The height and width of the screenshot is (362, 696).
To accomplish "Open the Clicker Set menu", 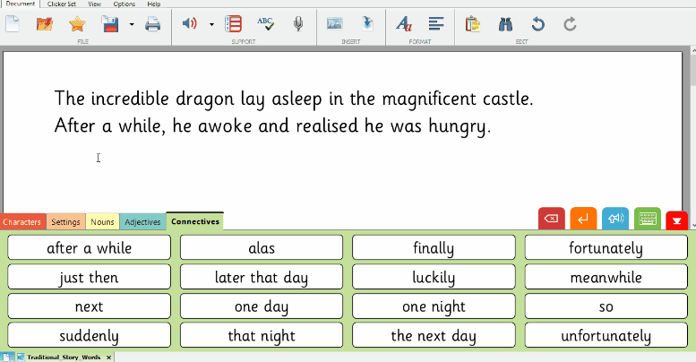I will pyautogui.click(x=62, y=4).
